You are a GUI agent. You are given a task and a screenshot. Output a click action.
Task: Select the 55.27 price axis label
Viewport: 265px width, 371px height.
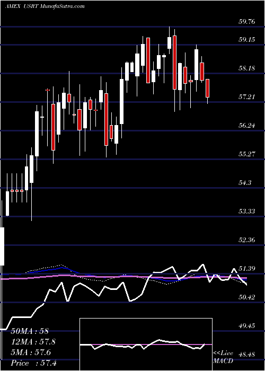pyautogui.click(x=247, y=154)
